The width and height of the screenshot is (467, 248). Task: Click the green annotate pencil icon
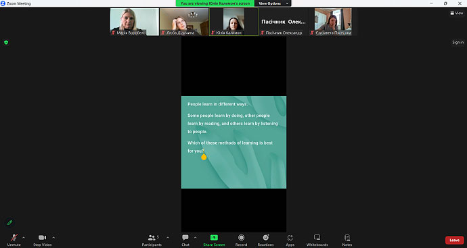[10, 222]
